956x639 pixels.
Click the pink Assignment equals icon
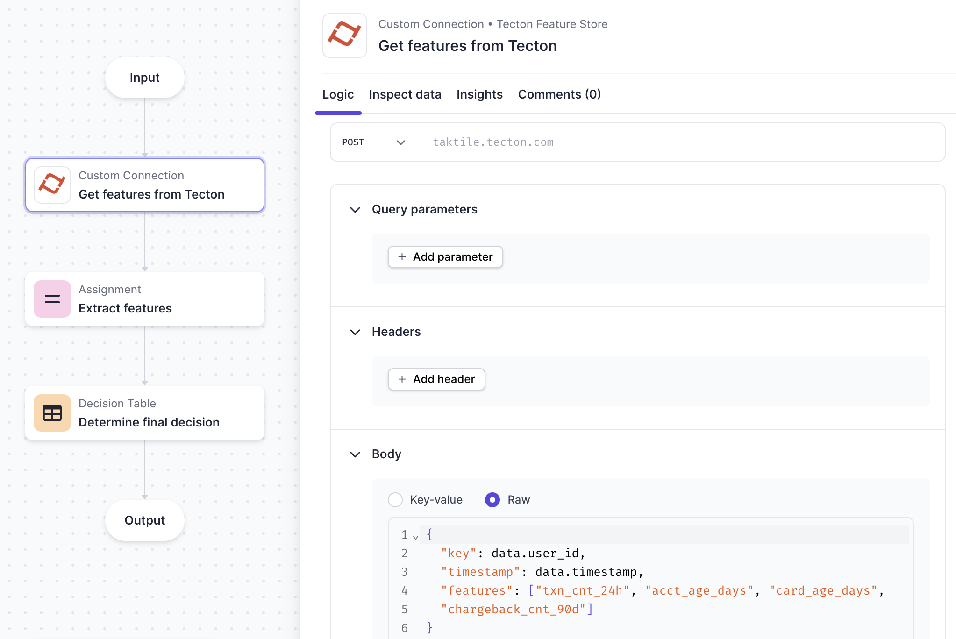coord(52,299)
